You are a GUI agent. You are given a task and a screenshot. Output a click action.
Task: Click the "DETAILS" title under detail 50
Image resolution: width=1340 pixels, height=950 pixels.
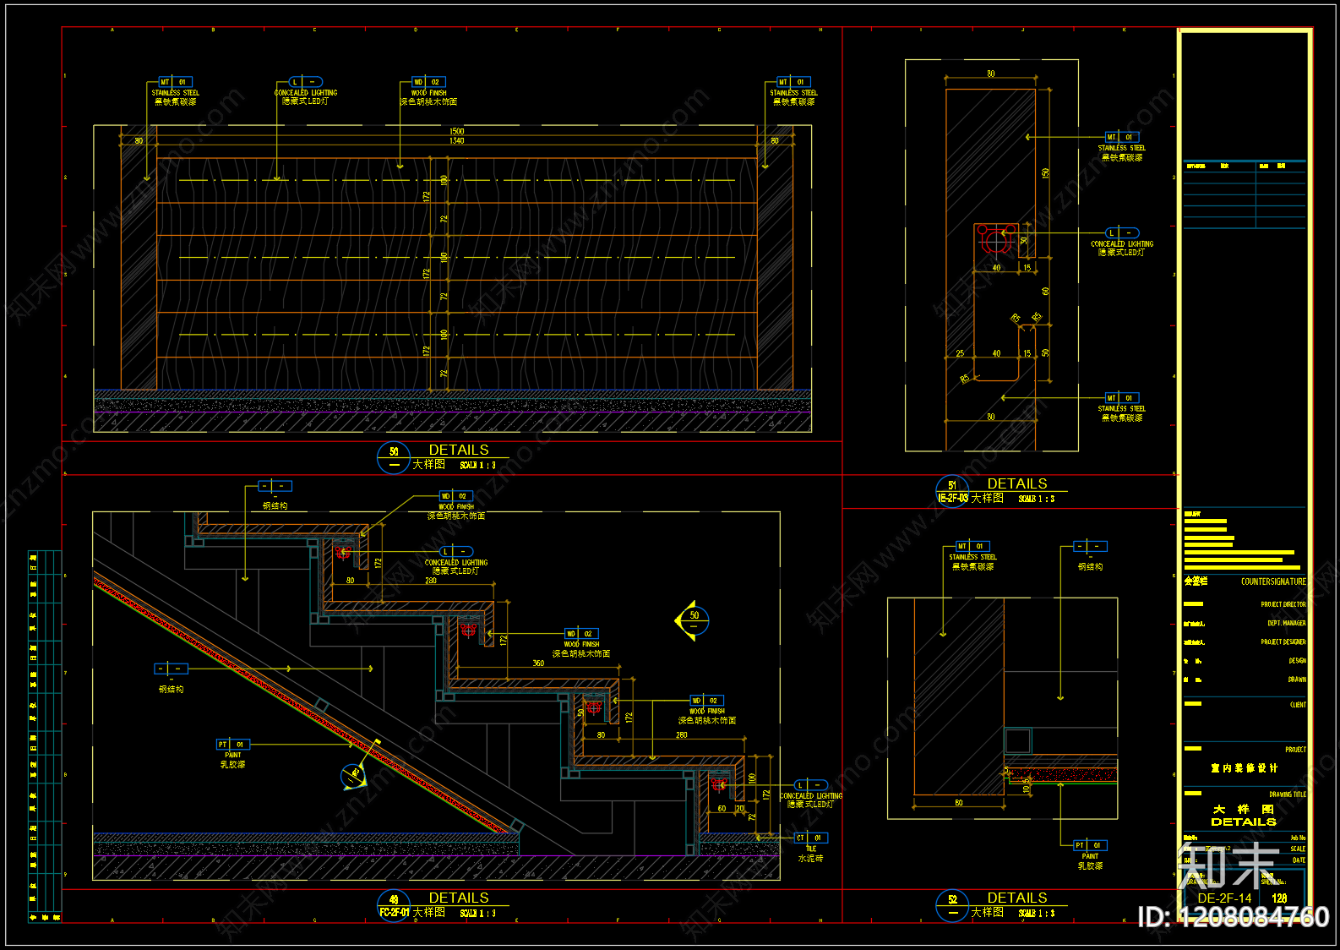pos(459,450)
